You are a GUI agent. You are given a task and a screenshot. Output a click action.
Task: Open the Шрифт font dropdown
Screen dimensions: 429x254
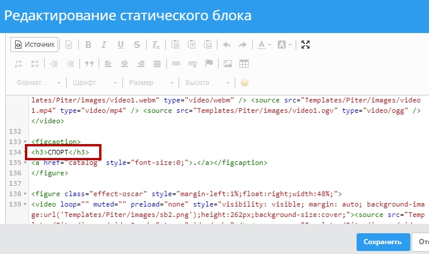click(x=95, y=83)
